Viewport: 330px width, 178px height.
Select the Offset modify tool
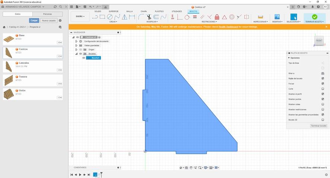click(156, 17)
